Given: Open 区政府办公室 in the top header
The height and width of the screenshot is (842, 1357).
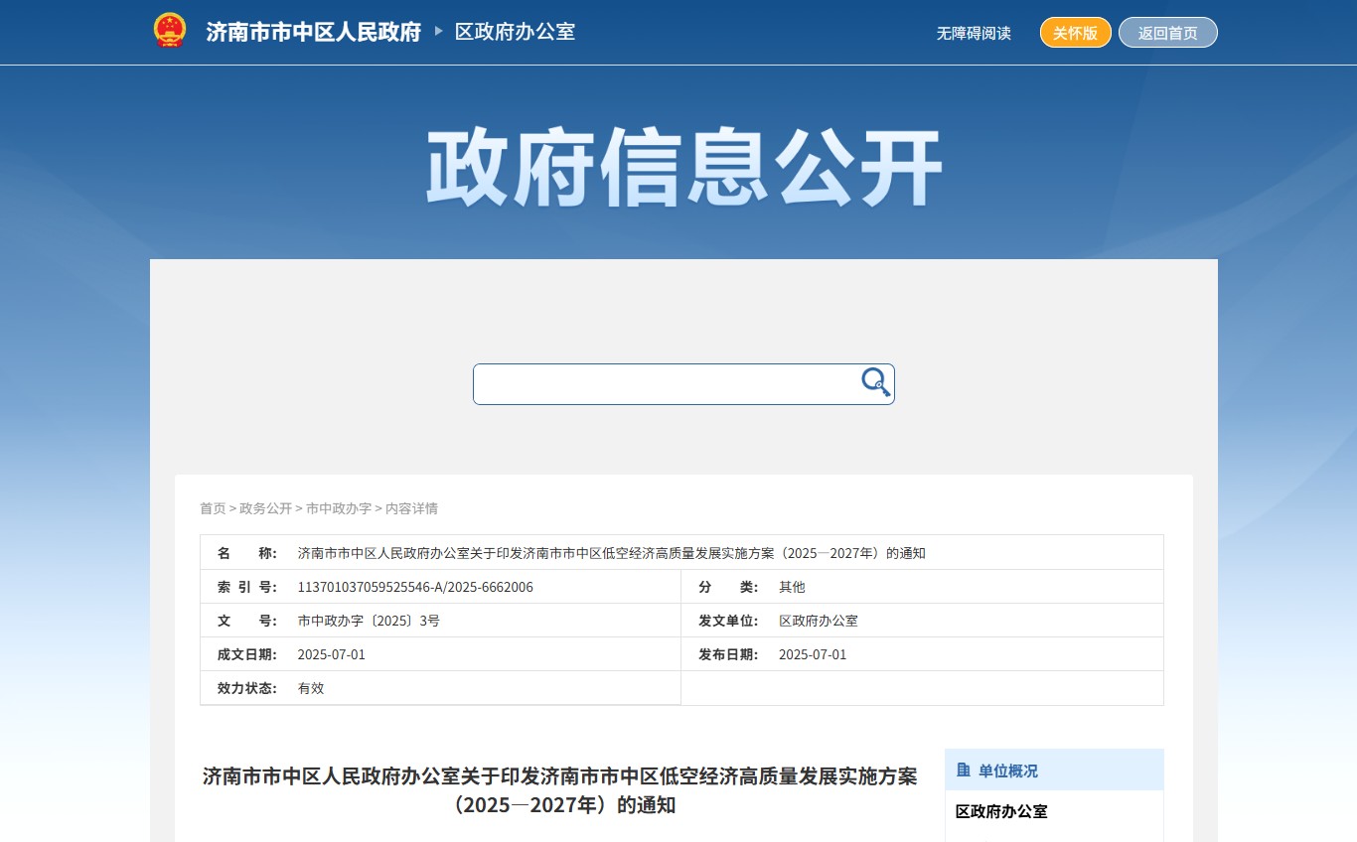Looking at the screenshot, I should click(x=515, y=32).
